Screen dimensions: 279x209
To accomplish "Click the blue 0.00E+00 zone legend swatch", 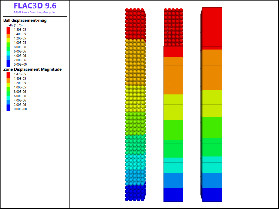I will tap(8, 109).
